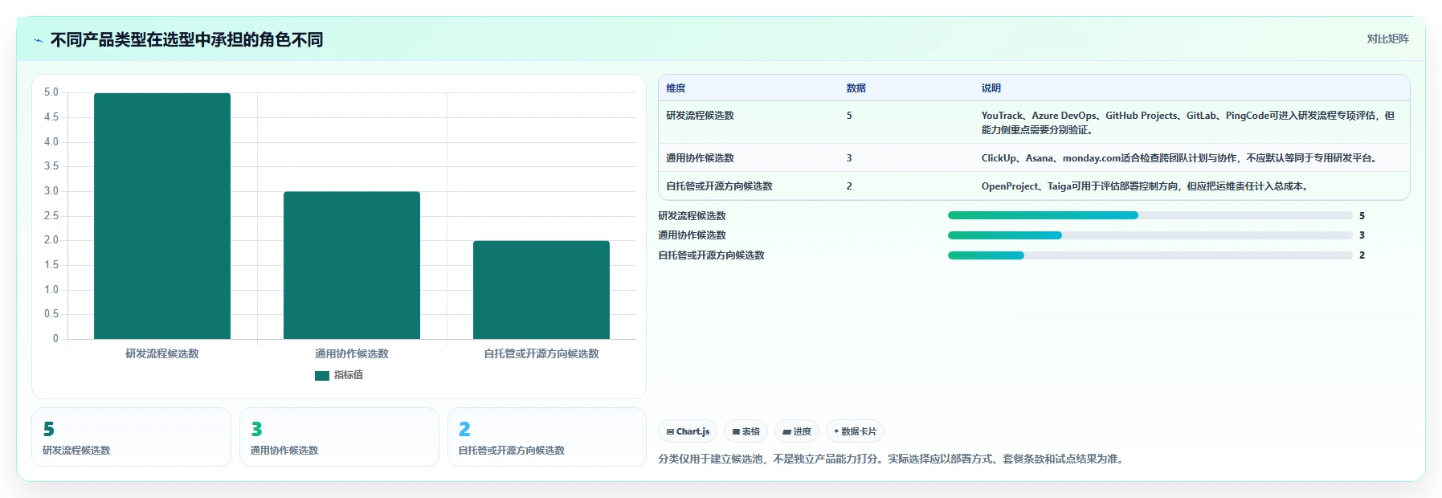This screenshot has height=498, width=1442.
Task: Click the footnote beginning 分类仅用于建立候选池
Action: (x=893, y=459)
